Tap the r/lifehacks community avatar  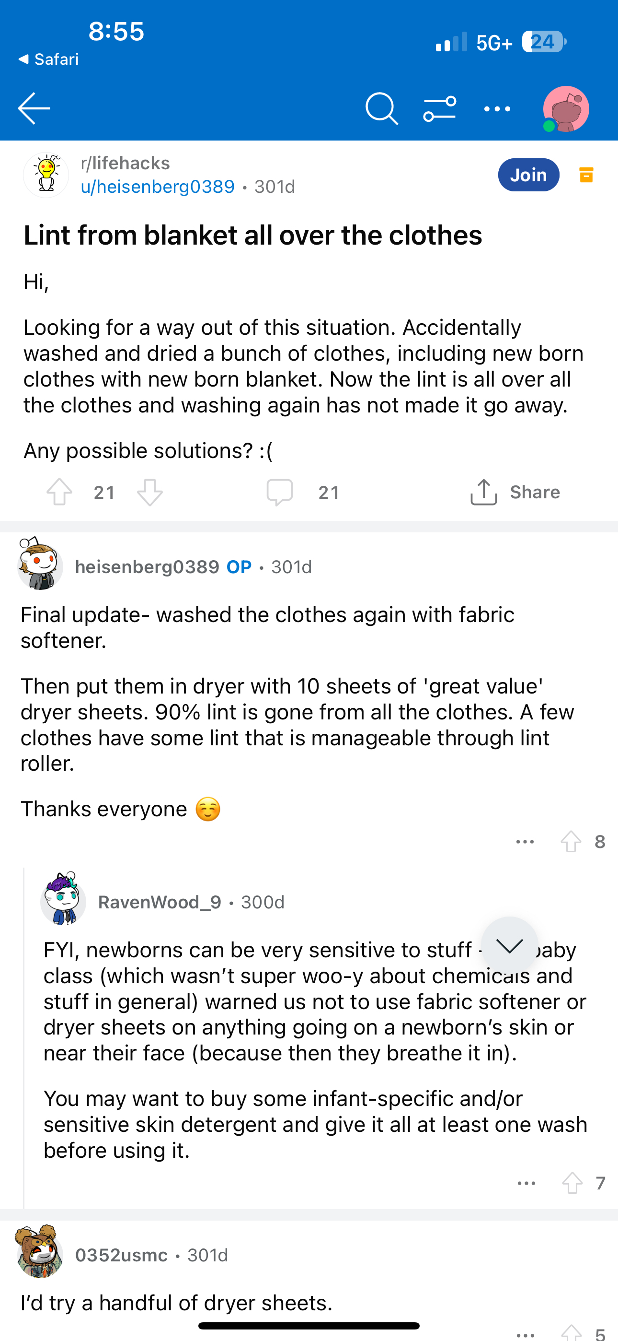pos(46,175)
